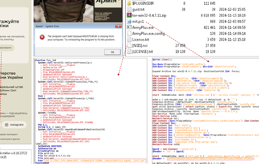
Task: Select the file name tor-win32-0.4.7.11.zip in the list
Action: pyautogui.click(x=149, y=16)
